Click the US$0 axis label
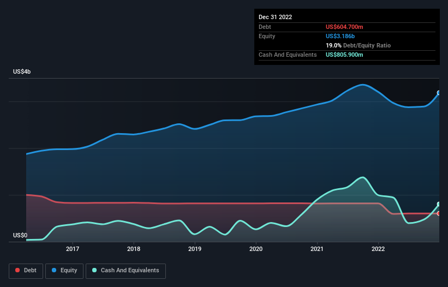This screenshot has height=287, width=448. [20, 235]
